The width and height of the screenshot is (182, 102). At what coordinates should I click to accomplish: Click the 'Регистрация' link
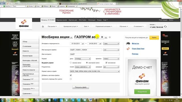tap(163, 20)
